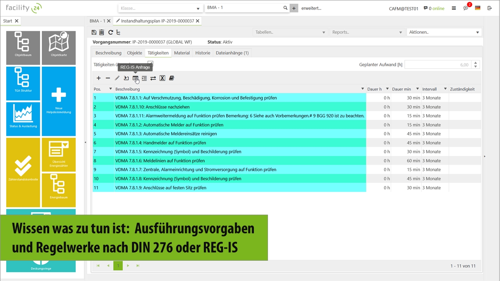Go to the previous page in the pager
This screenshot has width=500, height=281.
108,266
